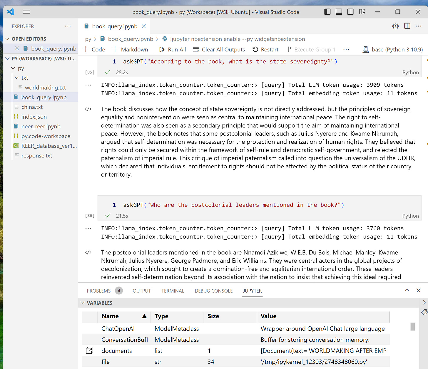
Task: Open Explorer more actions ellipsis
Action: [x=68, y=26]
